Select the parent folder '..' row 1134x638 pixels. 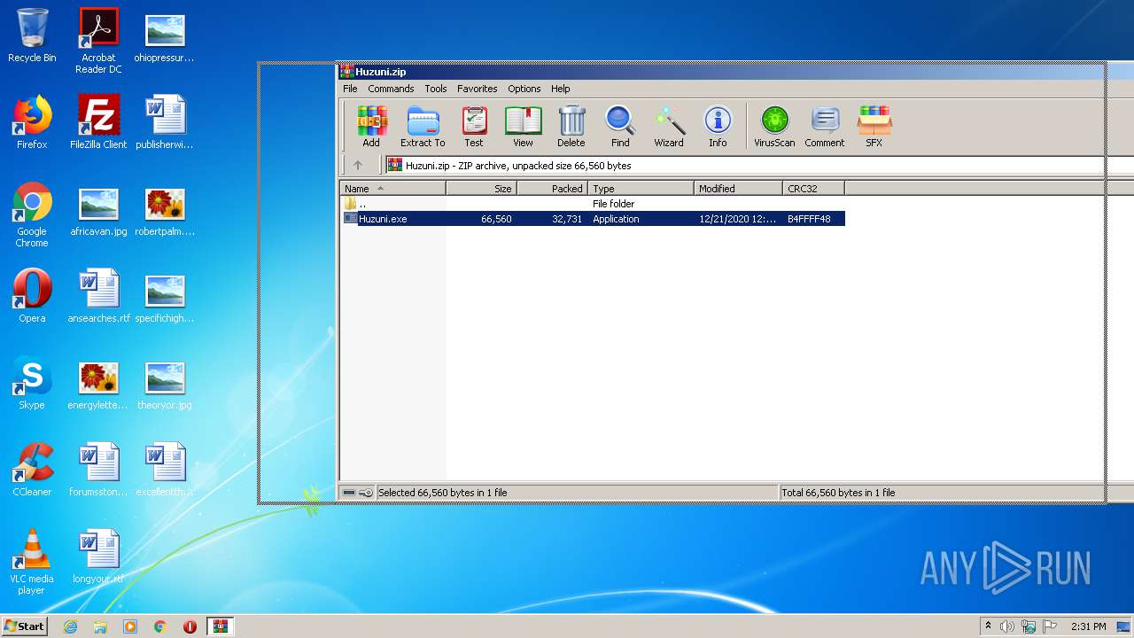pos(594,204)
